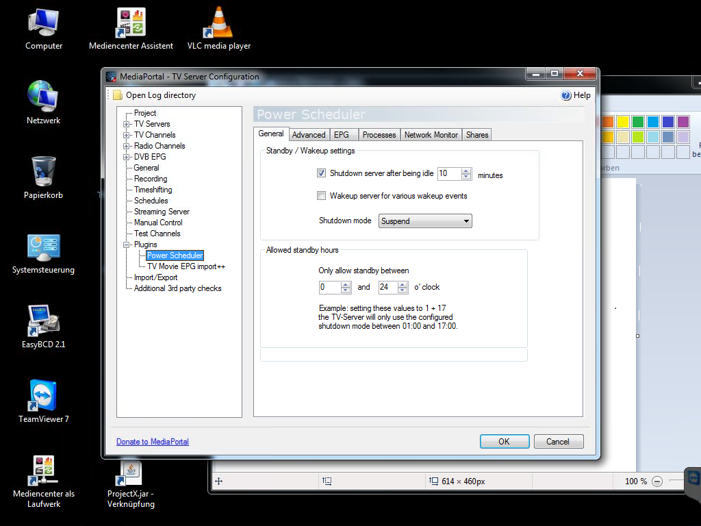This screenshot has width=701, height=526.
Task: Open the VLC media player desktop icon
Action: pos(218,23)
